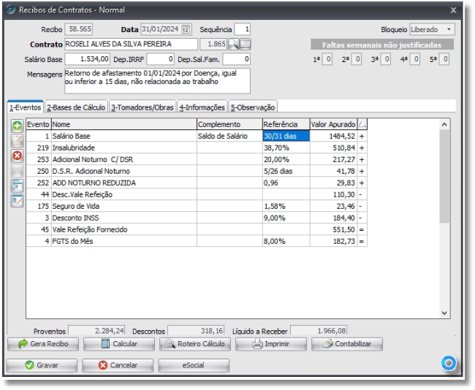Click the Dep.IRRF input field

[161, 59]
